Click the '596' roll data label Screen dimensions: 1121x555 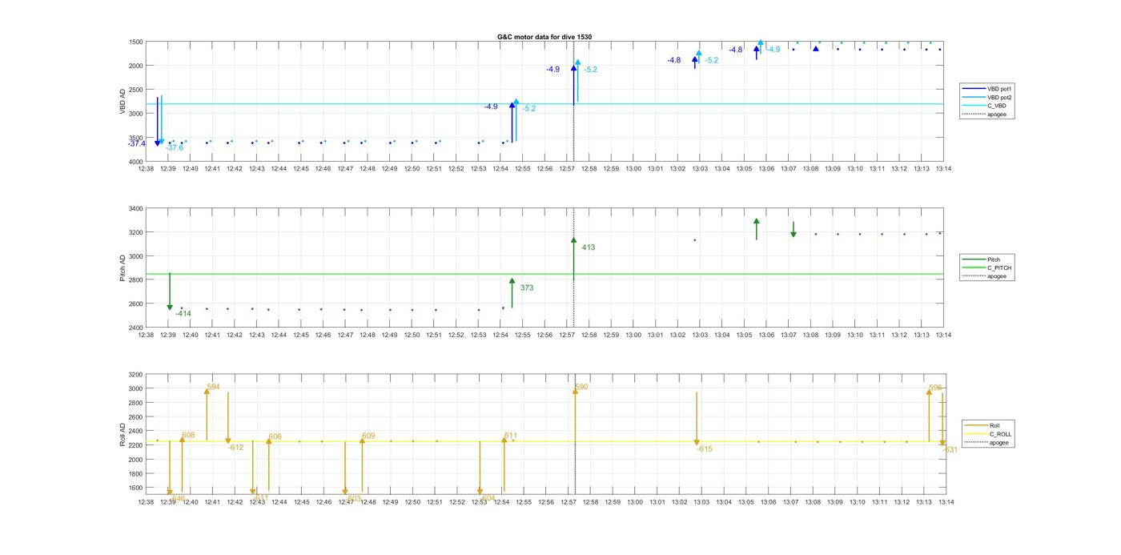click(935, 388)
